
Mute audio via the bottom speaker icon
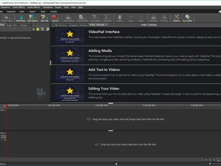(x=210, y=164)
